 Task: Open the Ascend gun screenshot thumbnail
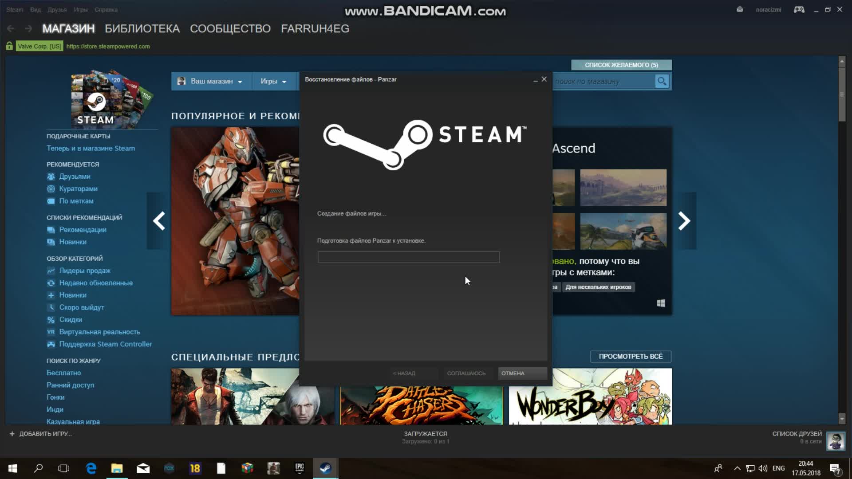[623, 231]
